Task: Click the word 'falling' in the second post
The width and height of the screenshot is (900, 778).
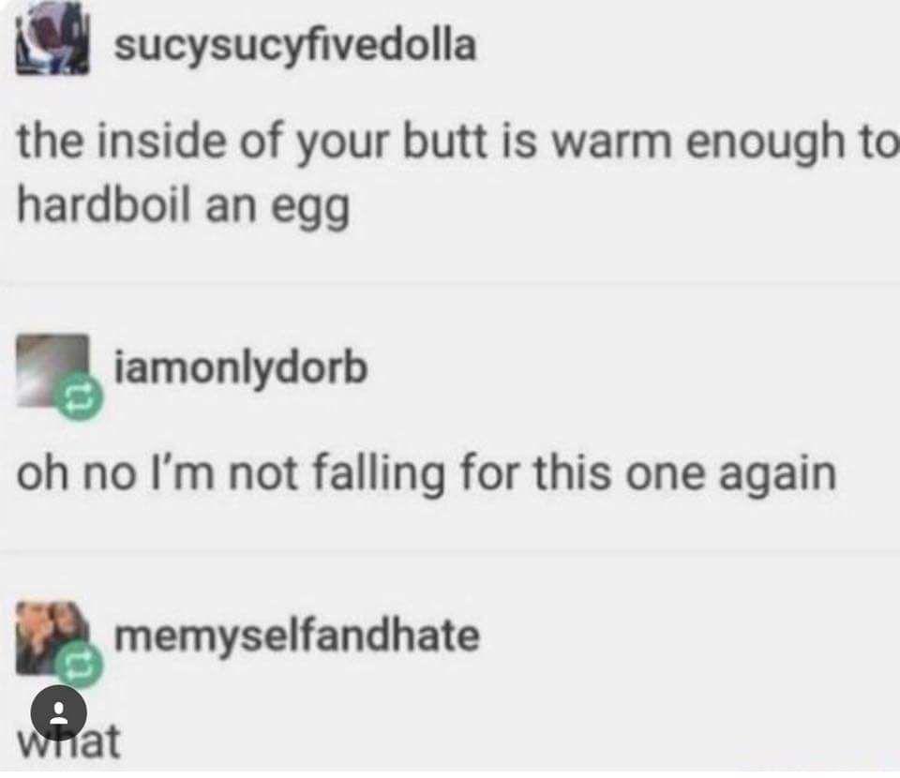Action: (x=378, y=474)
